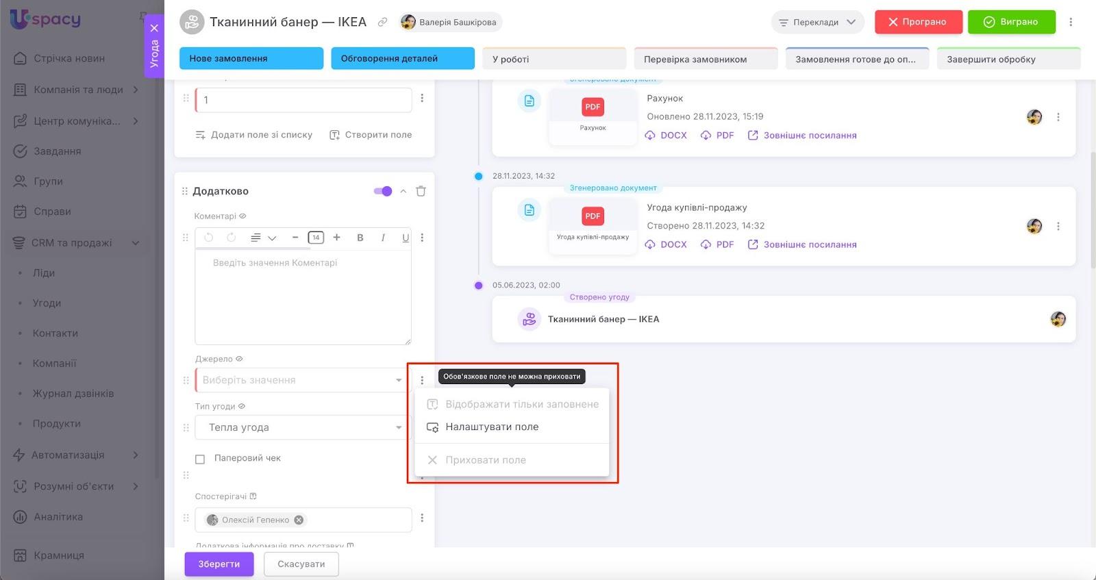Open the Рахунок card three-dot menu

pos(1058,117)
